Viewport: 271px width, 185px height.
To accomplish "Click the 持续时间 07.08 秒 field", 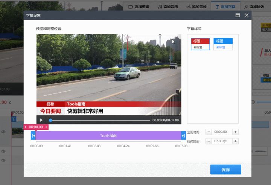I will (222, 141).
